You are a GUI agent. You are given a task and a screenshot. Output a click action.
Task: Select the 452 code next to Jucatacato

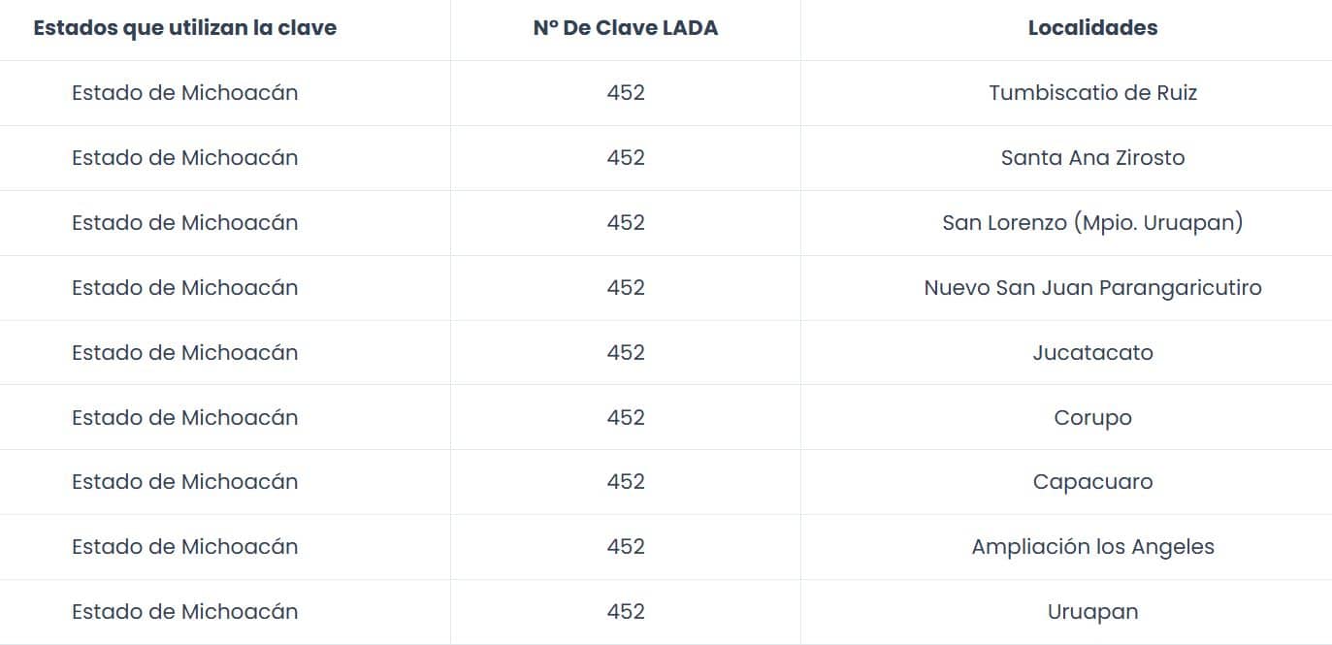pyautogui.click(x=626, y=353)
